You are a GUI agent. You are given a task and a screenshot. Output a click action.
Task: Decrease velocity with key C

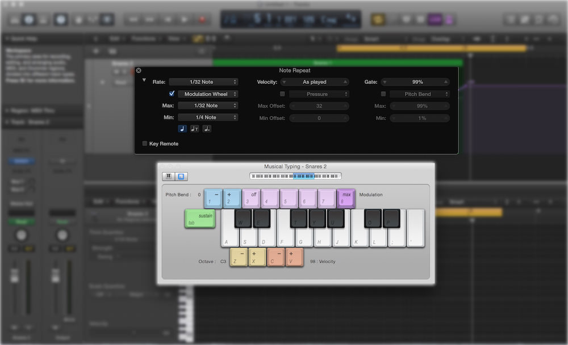click(276, 257)
